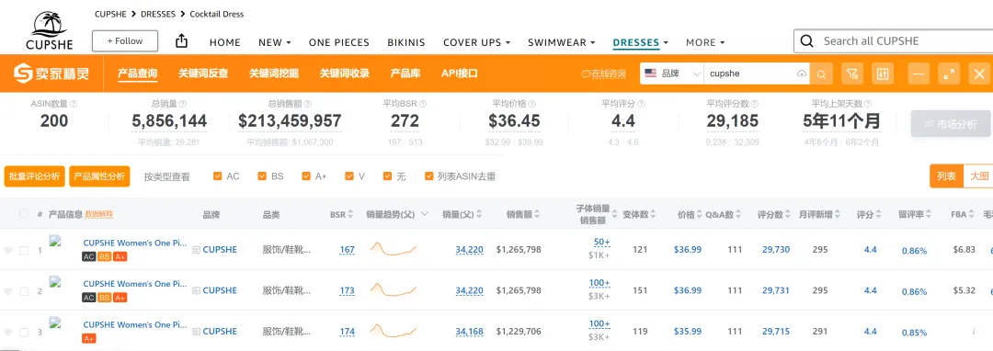Click the orange search button next to cupshe
Screen dimensions: 993x351
click(x=821, y=74)
